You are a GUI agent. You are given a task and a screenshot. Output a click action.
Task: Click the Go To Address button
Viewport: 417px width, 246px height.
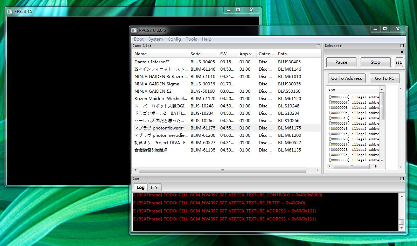pyautogui.click(x=347, y=78)
